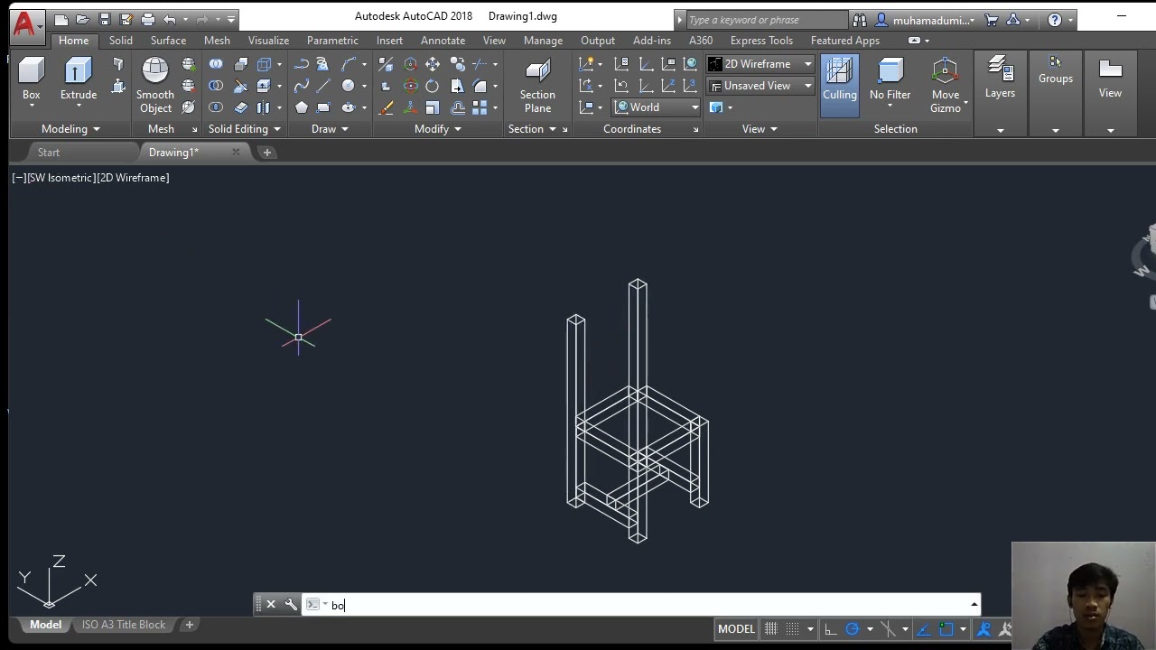Switch to the Visualize ribbon tab
This screenshot has width=1156, height=650.
(x=268, y=41)
